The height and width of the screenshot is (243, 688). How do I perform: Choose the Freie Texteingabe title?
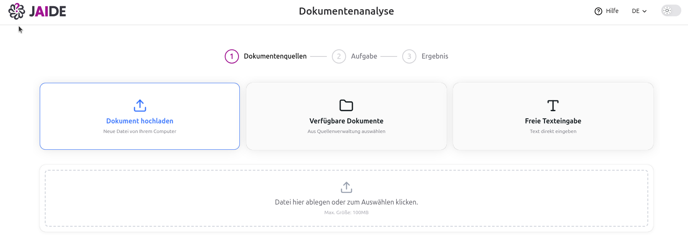553,121
